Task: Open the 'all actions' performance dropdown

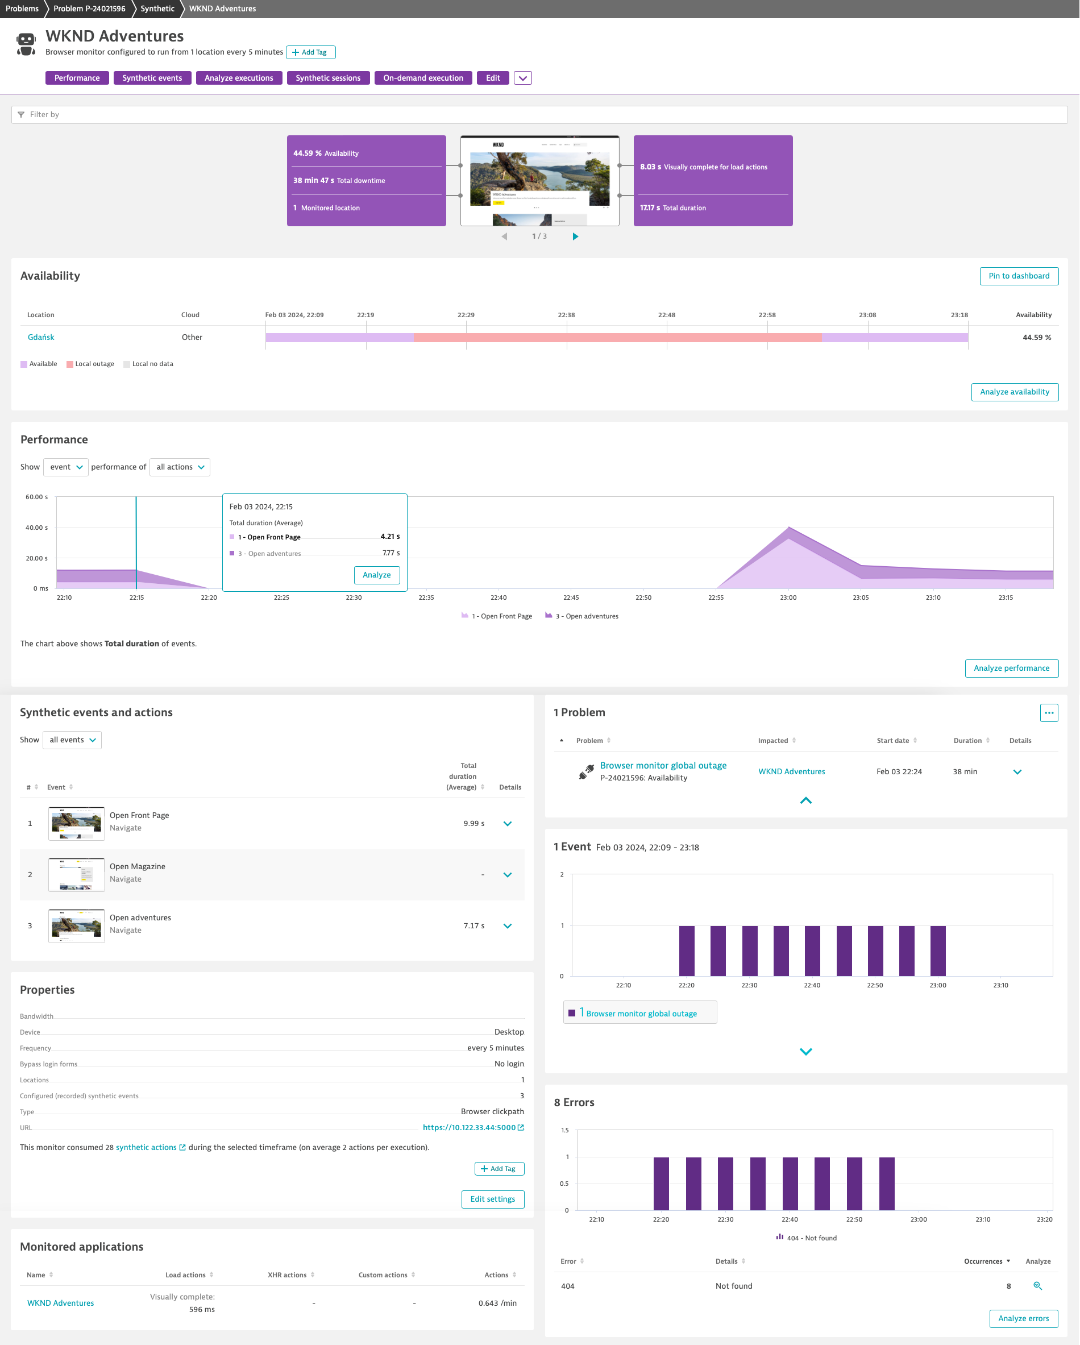Action: (x=180, y=467)
